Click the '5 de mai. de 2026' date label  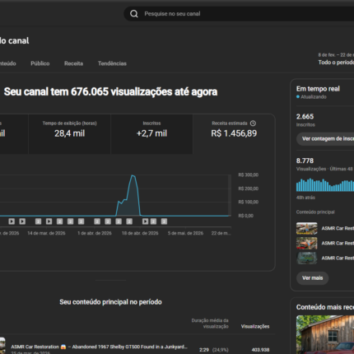pos(185,233)
